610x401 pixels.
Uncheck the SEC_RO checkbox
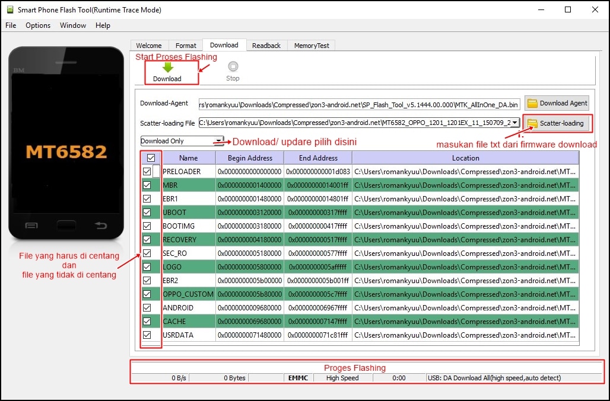(x=147, y=253)
